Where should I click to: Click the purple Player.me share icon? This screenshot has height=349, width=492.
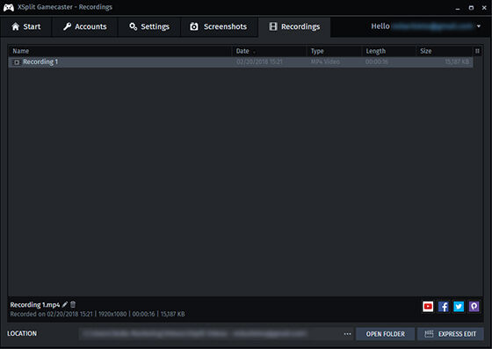point(474,306)
